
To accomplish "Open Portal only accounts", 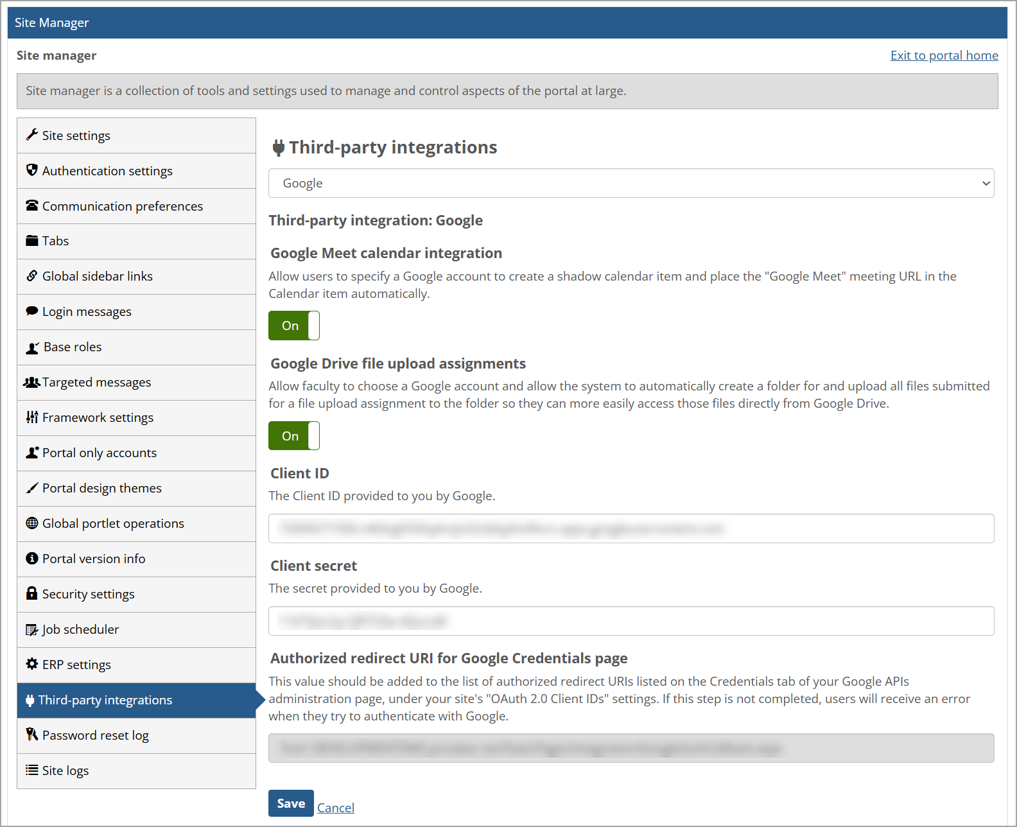I will coord(136,453).
